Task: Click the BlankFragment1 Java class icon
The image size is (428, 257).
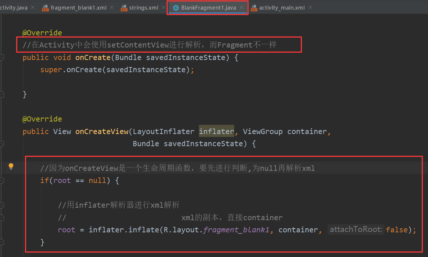Action: [176, 8]
